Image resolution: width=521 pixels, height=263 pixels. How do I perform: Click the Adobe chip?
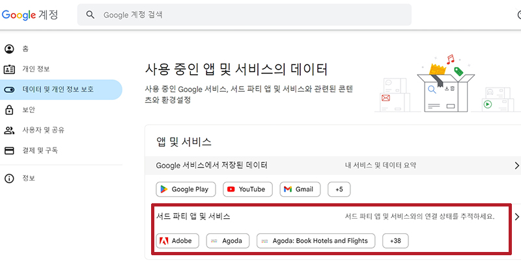coord(177,241)
